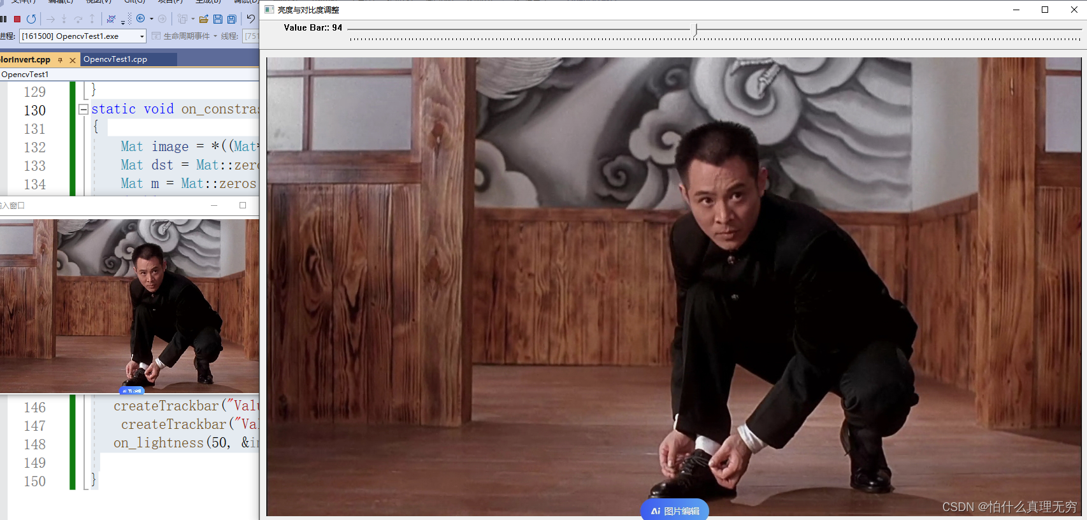Click the Show Next Statement arrow
The height and width of the screenshot is (520, 1087).
tap(51, 19)
